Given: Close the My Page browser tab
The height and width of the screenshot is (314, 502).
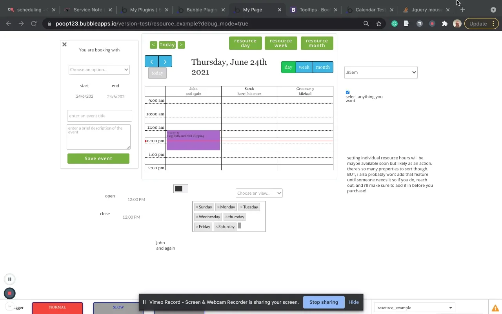Looking at the screenshot, I should (280, 10).
